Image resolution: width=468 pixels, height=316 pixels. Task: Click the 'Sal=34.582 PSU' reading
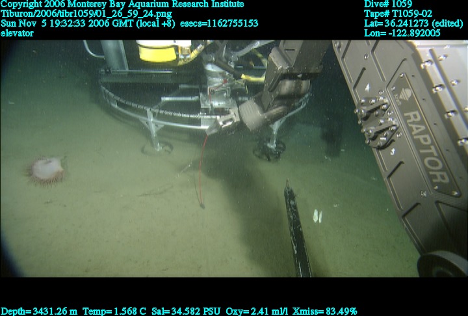pyautogui.click(x=186, y=311)
